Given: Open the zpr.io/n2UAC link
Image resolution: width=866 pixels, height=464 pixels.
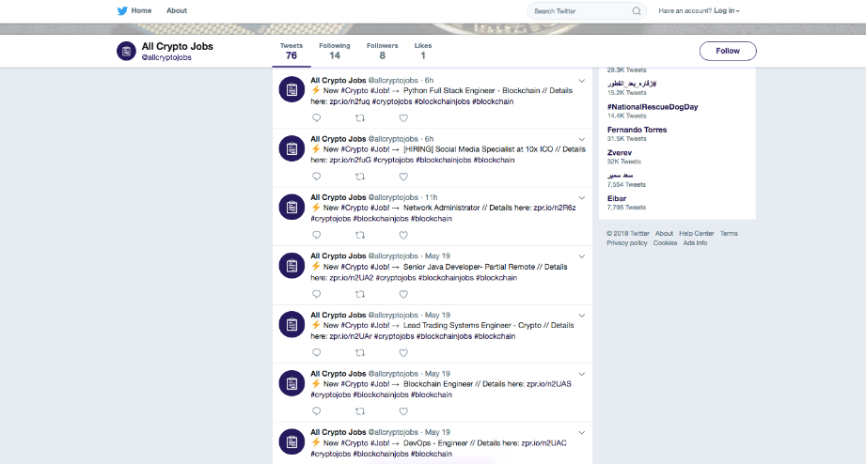Looking at the screenshot, I should (x=544, y=443).
